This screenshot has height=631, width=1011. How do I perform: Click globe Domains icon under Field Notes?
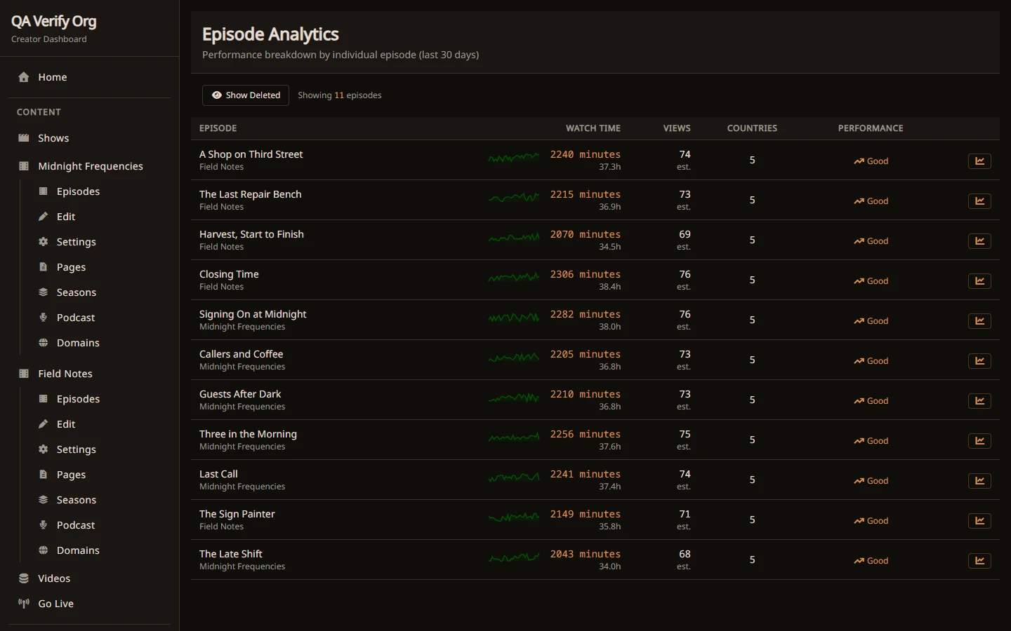(43, 550)
